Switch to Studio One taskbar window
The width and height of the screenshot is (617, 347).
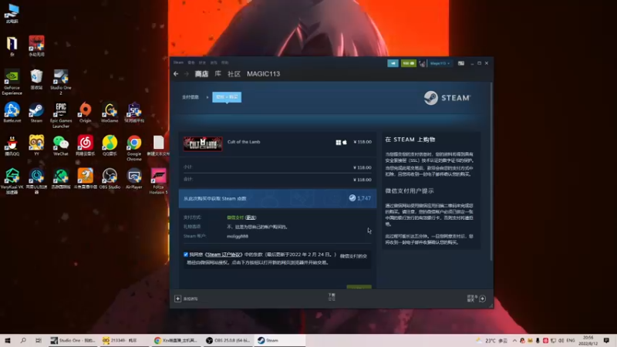(x=73, y=340)
